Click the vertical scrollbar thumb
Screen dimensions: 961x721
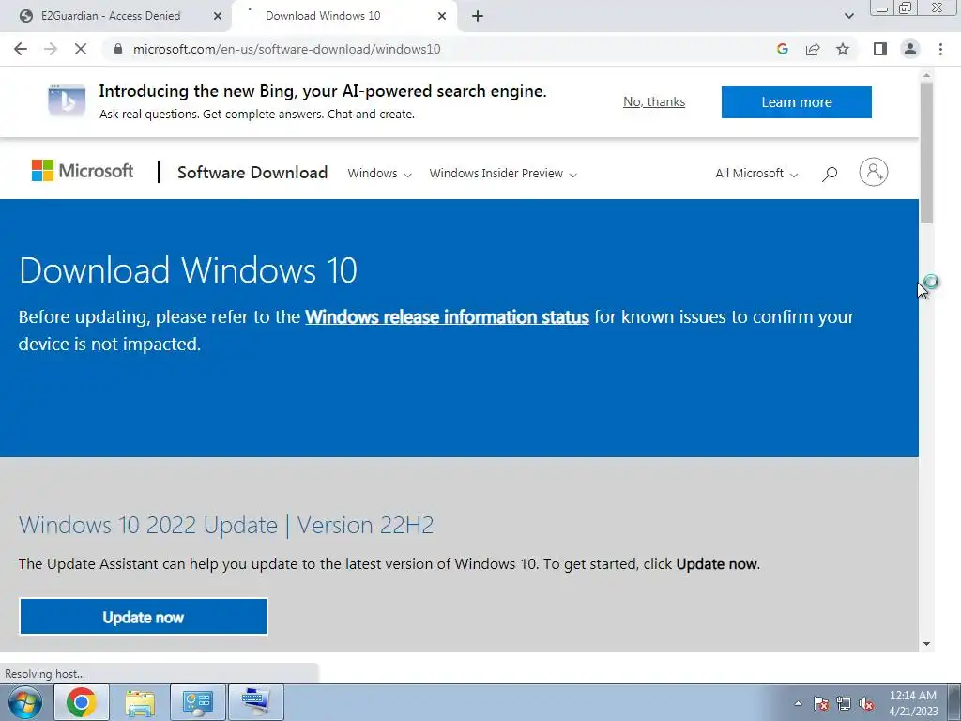(x=926, y=153)
